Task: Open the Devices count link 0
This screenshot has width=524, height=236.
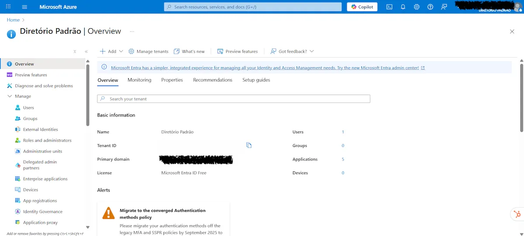Action: tap(343, 173)
